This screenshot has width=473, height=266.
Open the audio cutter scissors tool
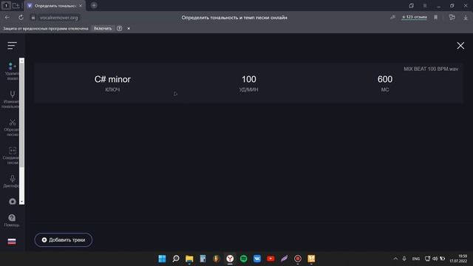coord(12,127)
